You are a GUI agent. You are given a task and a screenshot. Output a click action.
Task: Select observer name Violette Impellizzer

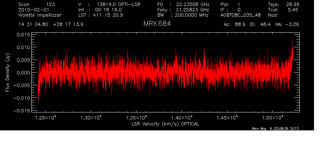[40, 15]
